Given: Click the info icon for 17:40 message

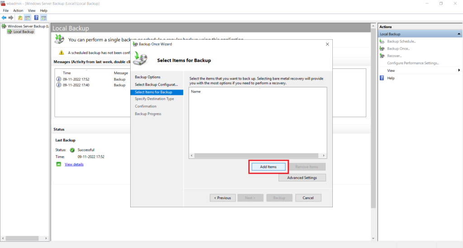Looking at the screenshot, I should pyautogui.click(x=58, y=85).
